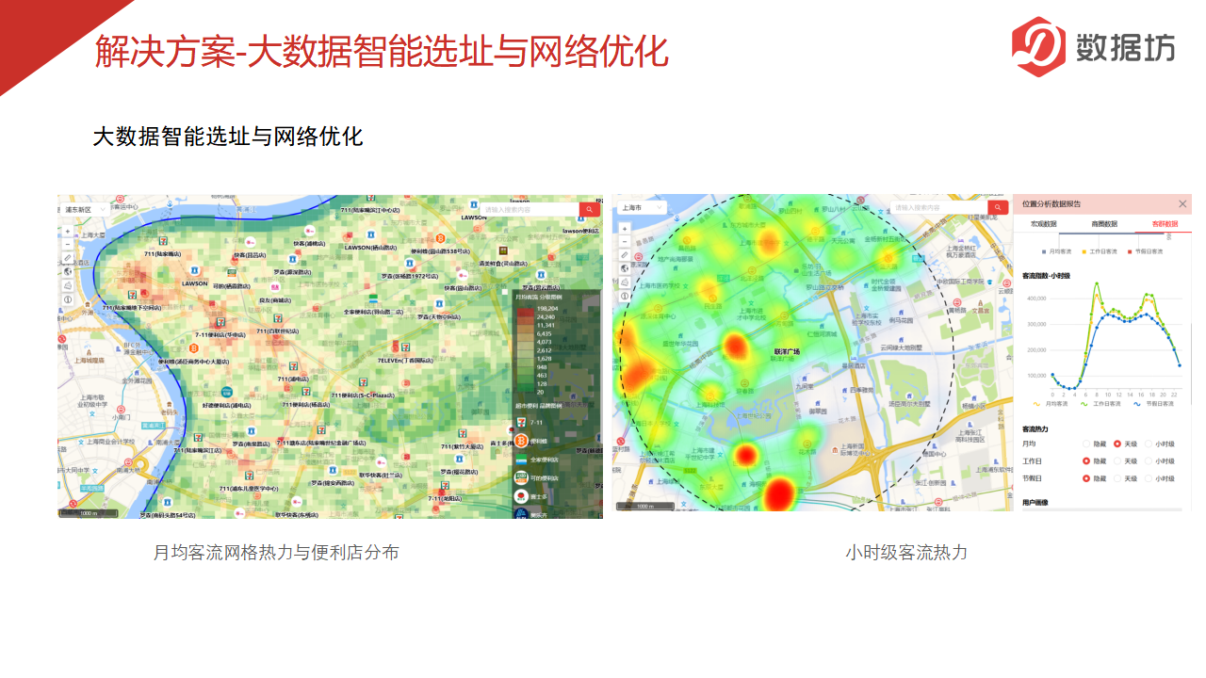Click the 小时级客流热力 caption
Image resolution: width=1206 pixels, height=678 pixels.
click(906, 553)
